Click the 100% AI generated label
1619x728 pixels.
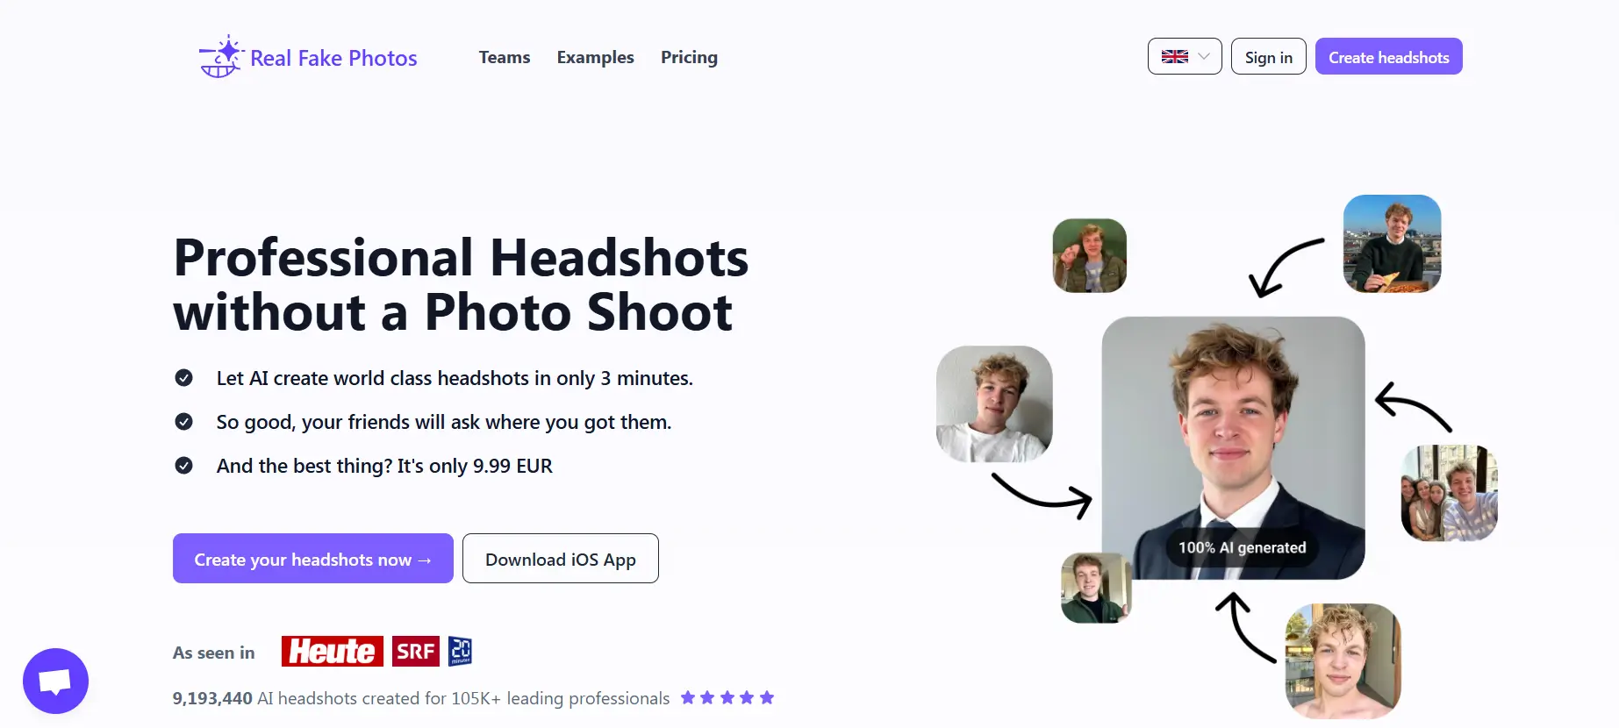pyautogui.click(x=1242, y=547)
